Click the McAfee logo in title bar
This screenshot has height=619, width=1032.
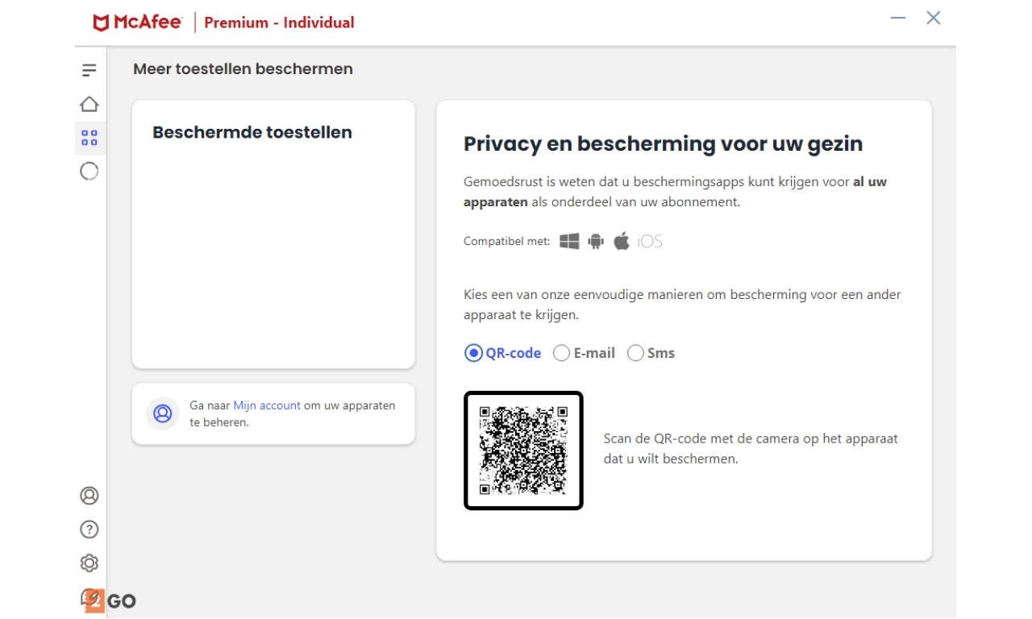(138, 22)
